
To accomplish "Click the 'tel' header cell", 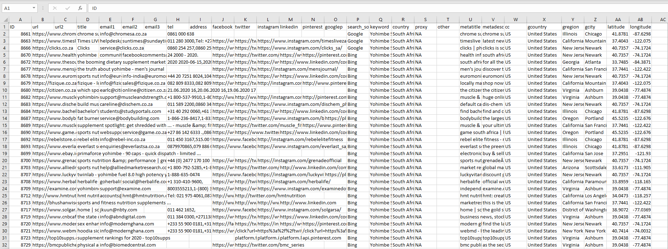I will tap(178, 27).
